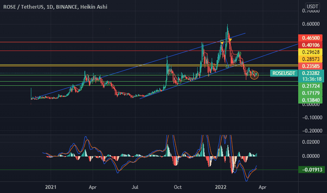327x193 pixels.
Task: Click the USDT currency label
Action: coord(312,6)
